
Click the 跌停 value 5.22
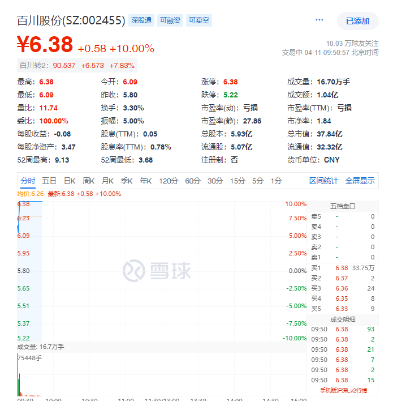click(x=230, y=95)
